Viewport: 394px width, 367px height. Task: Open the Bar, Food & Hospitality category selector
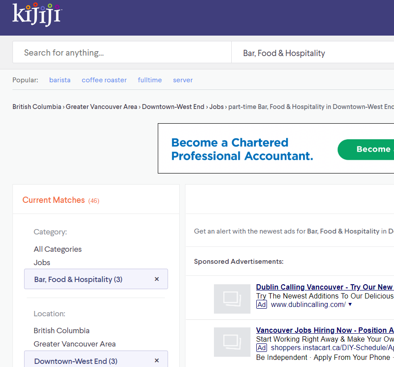312,52
